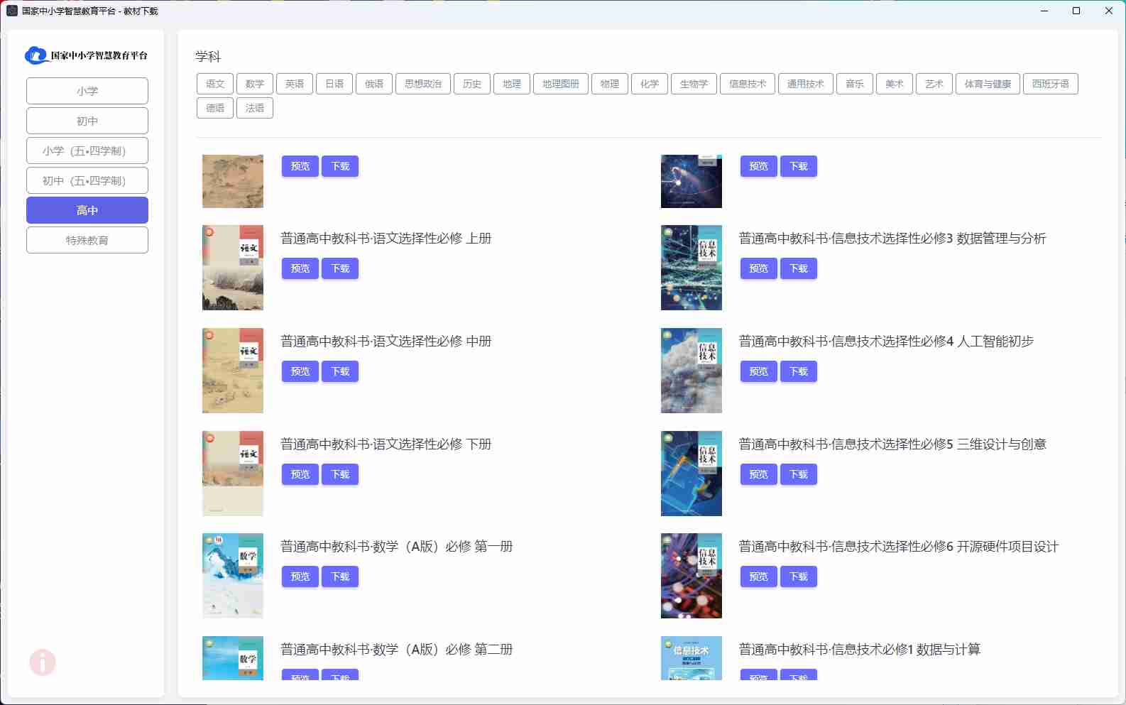Maximize the application window
1126x705 pixels.
click(1076, 11)
